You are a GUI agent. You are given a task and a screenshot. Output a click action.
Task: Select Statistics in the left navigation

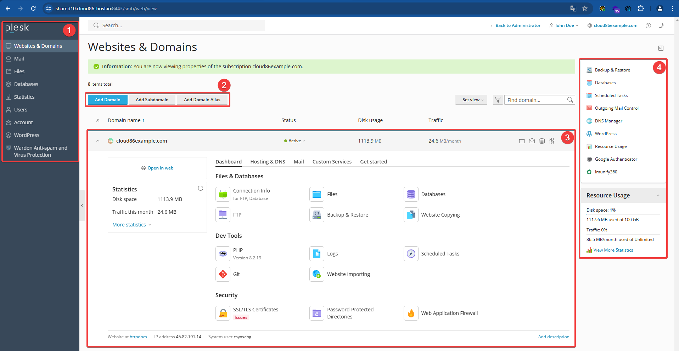tap(24, 97)
